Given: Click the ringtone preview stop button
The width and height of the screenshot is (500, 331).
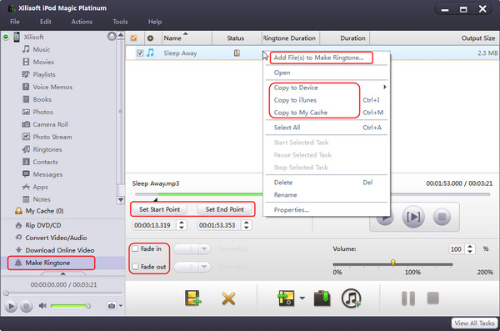Looking at the screenshot, I should click(442, 217).
